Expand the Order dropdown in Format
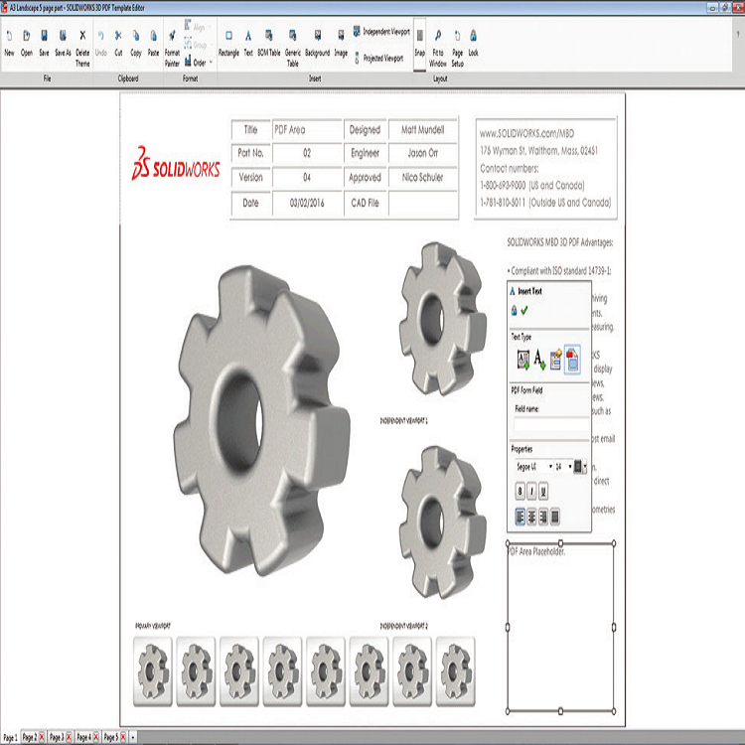The width and height of the screenshot is (745, 745). point(199,62)
